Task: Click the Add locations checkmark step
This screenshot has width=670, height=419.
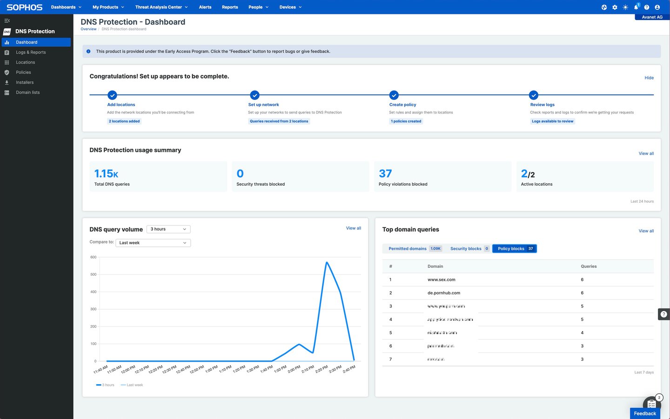Action: pyautogui.click(x=112, y=95)
